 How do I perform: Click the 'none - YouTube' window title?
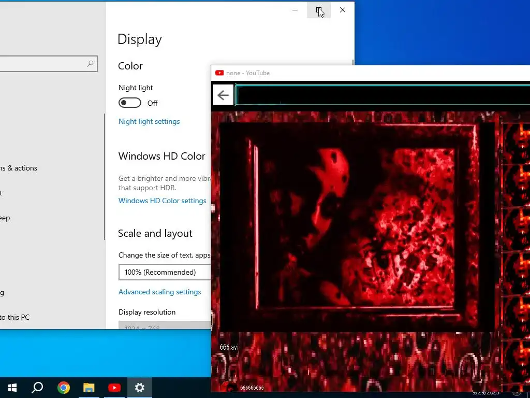click(248, 73)
